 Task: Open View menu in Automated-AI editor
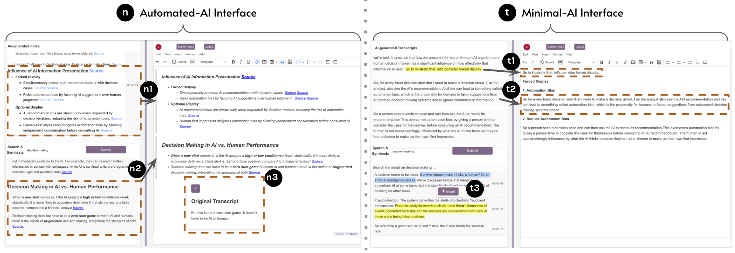pos(167,54)
